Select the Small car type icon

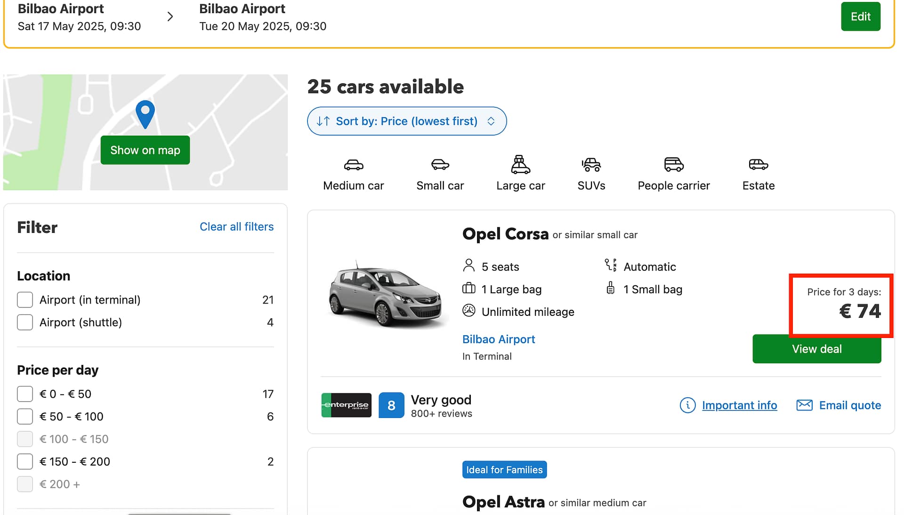click(x=440, y=165)
